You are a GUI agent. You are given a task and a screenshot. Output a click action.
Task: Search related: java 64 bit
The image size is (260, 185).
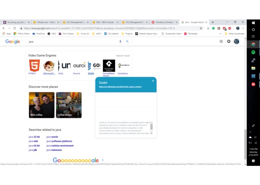(34, 146)
